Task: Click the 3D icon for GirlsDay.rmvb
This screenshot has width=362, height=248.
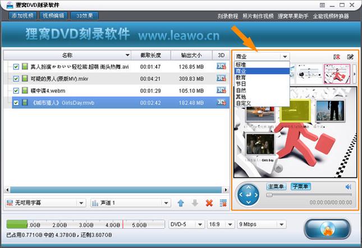Action: 221,103
